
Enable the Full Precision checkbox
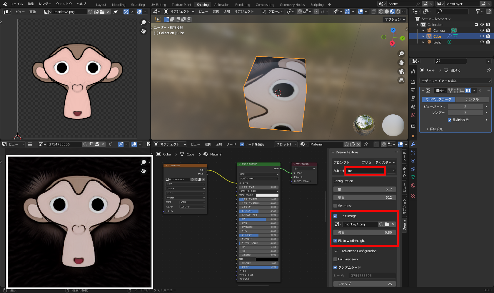point(335,259)
